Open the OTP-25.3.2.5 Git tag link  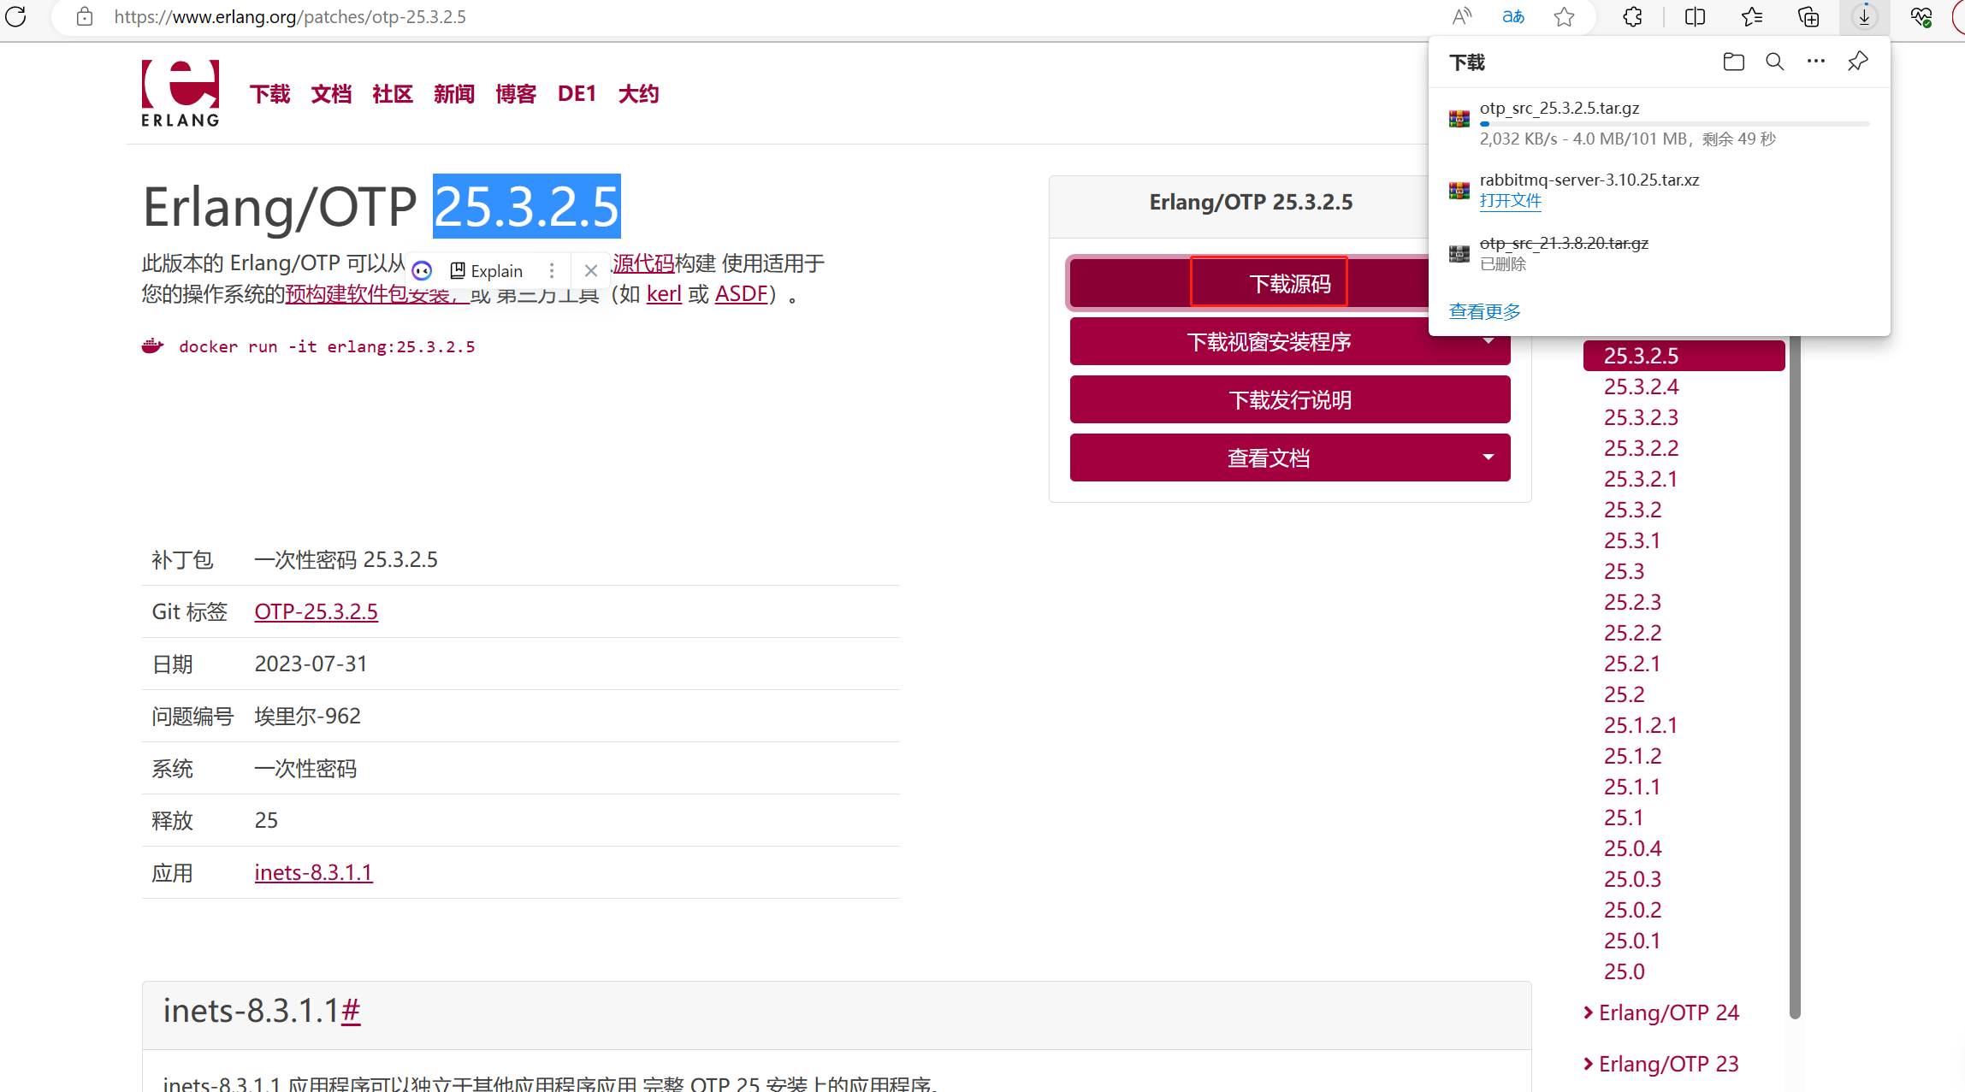click(x=316, y=611)
